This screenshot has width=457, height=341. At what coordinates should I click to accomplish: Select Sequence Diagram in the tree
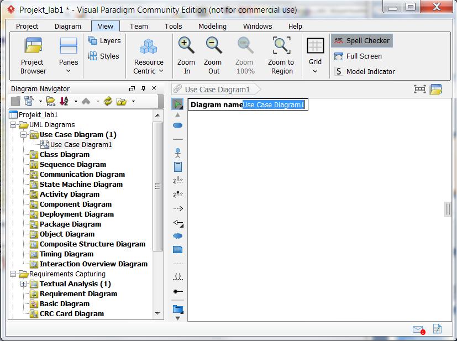point(73,165)
